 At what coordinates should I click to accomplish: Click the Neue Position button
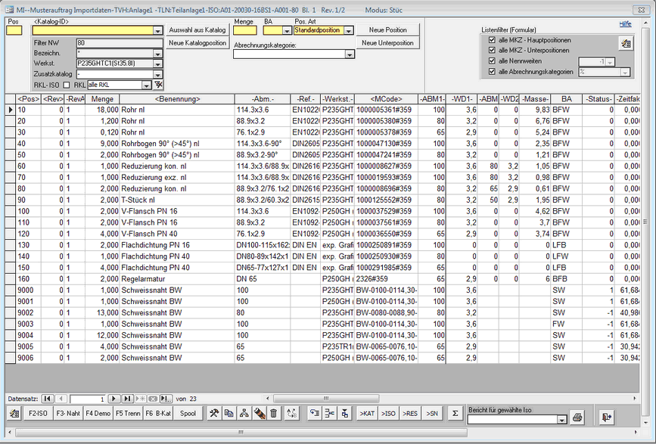[387, 29]
